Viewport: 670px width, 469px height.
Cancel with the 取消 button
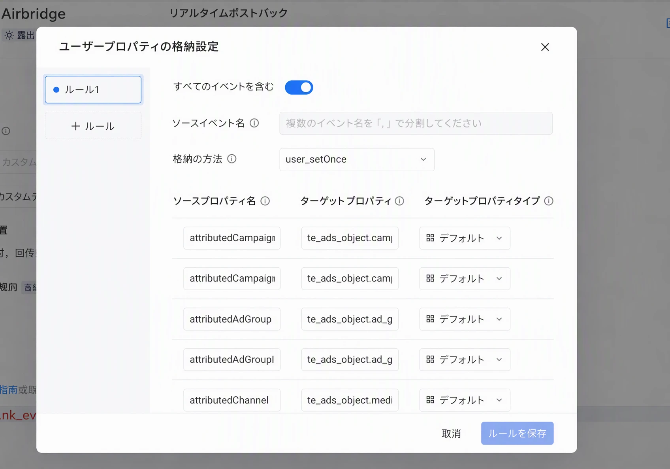(451, 433)
